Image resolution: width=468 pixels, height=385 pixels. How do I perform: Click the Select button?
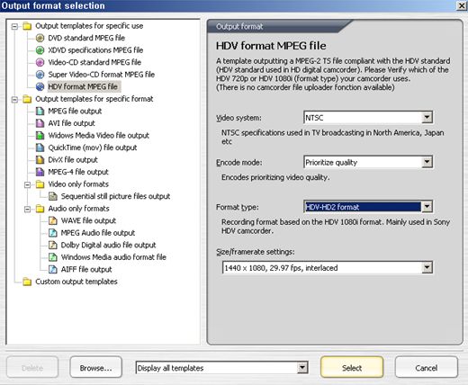click(x=352, y=367)
